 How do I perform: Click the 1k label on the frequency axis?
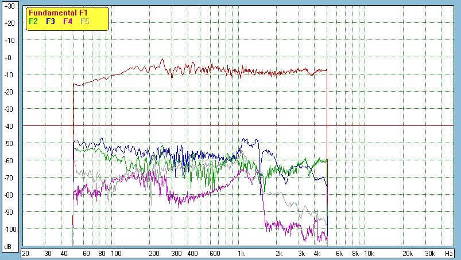[241, 253]
